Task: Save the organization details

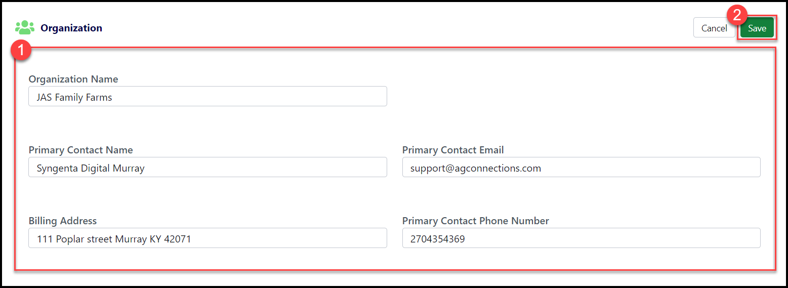Action: coord(757,28)
